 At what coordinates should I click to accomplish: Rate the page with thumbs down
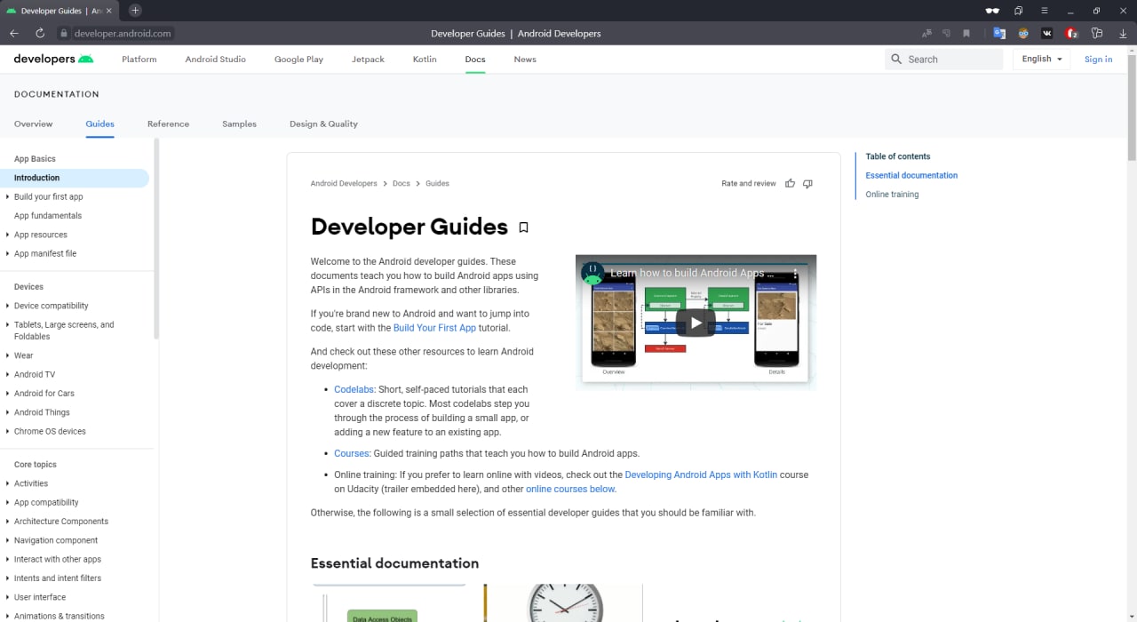pyautogui.click(x=807, y=183)
